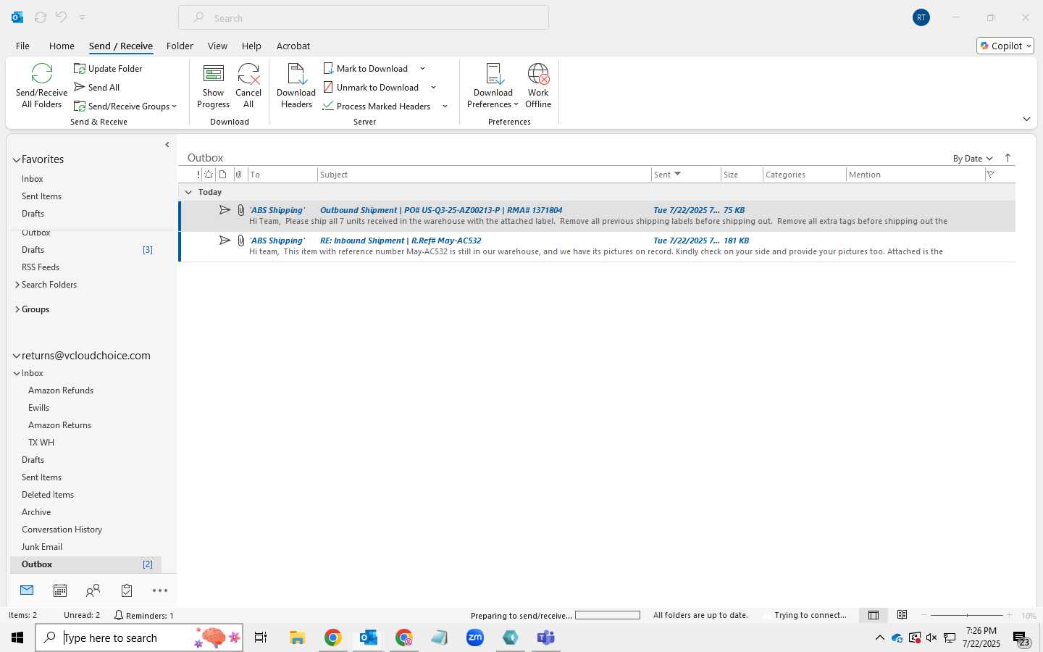
Task: Sort by Subject column header
Action: 484,175
